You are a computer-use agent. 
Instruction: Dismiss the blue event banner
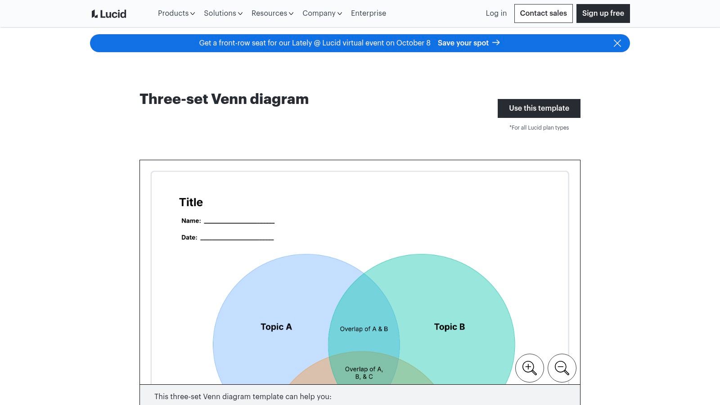pos(617,43)
